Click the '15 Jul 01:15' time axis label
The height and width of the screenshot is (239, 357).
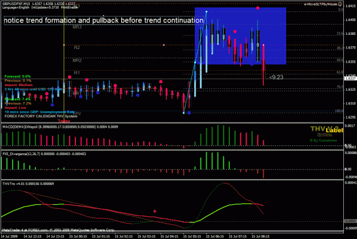coord(101,237)
